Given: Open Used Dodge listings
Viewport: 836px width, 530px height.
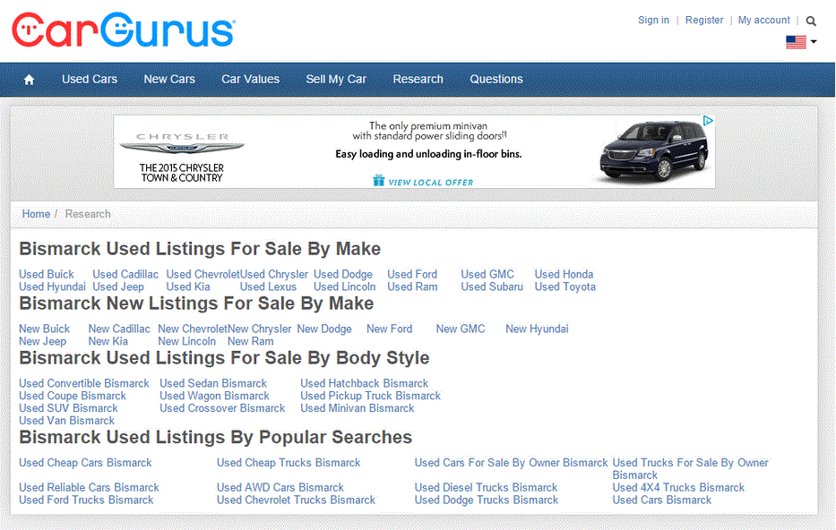Looking at the screenshot, I should pyautogui.click(x=343, y=274).
